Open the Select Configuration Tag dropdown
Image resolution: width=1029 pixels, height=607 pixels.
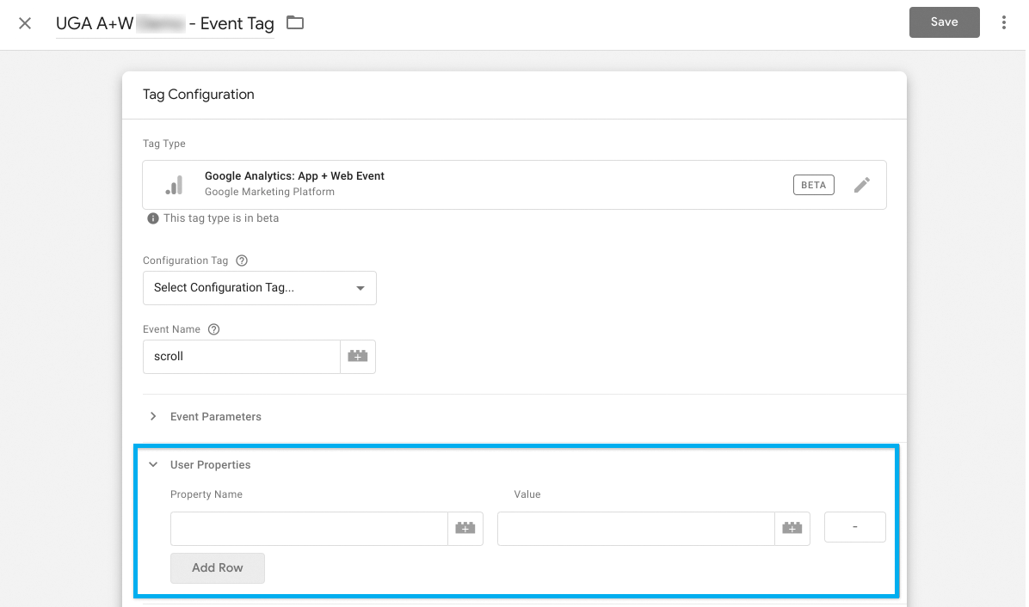(259, 288)
